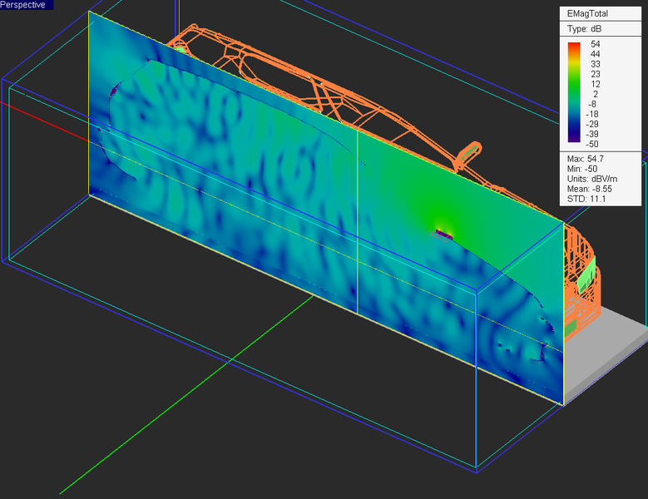648x499 pixels.
Task: Click the Min: -50 statistic
Action: tap(581, 168)
